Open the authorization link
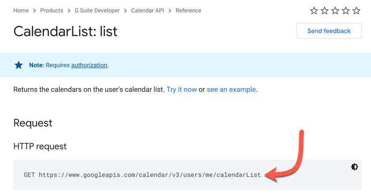The image size is (371, 195). (89, 65)
